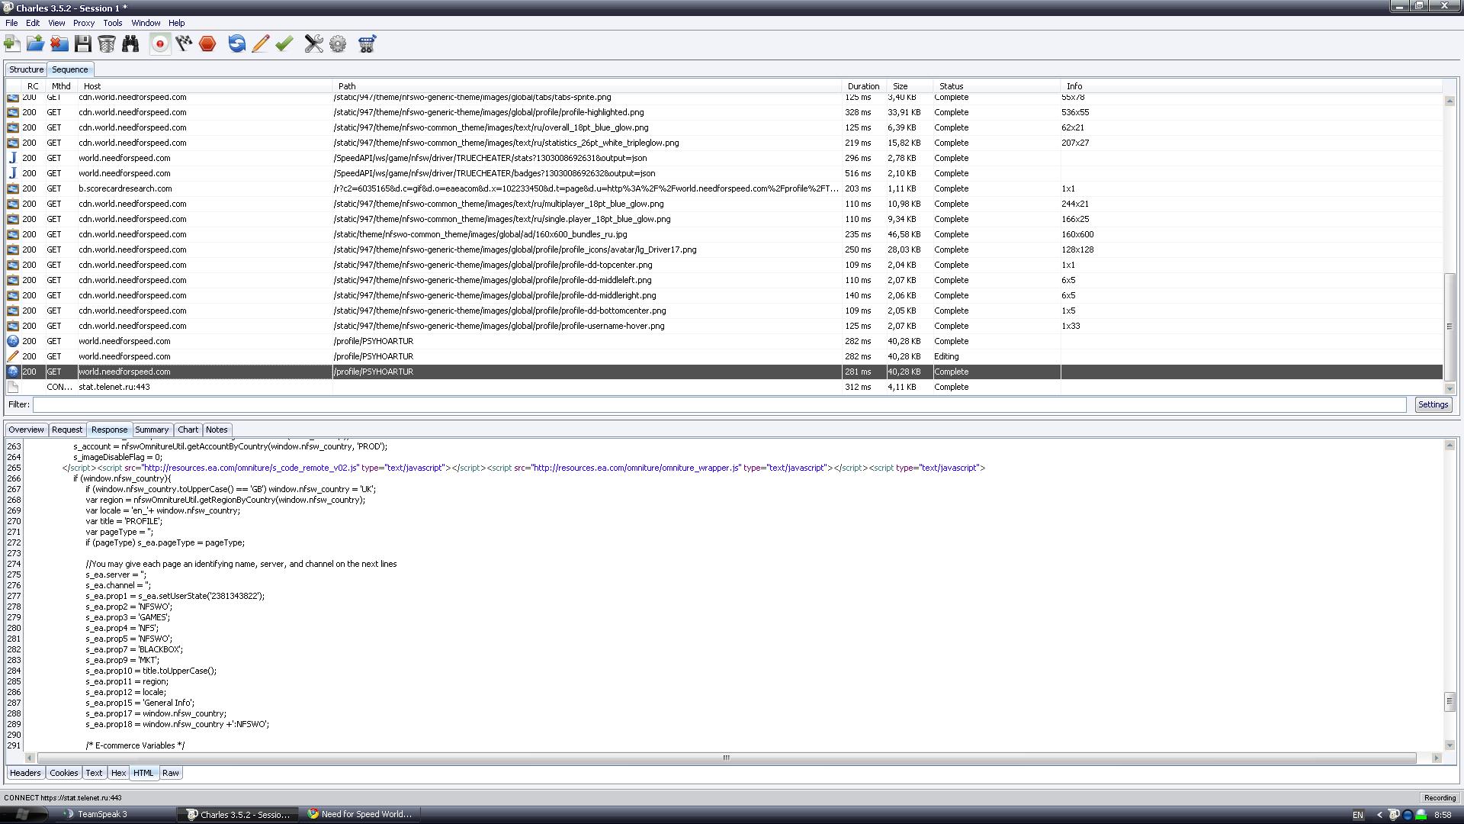Viewport: 1464px width, 824px height.
Task: Switch to Need for Speed World browser window
Action: (x=360, y=814)
